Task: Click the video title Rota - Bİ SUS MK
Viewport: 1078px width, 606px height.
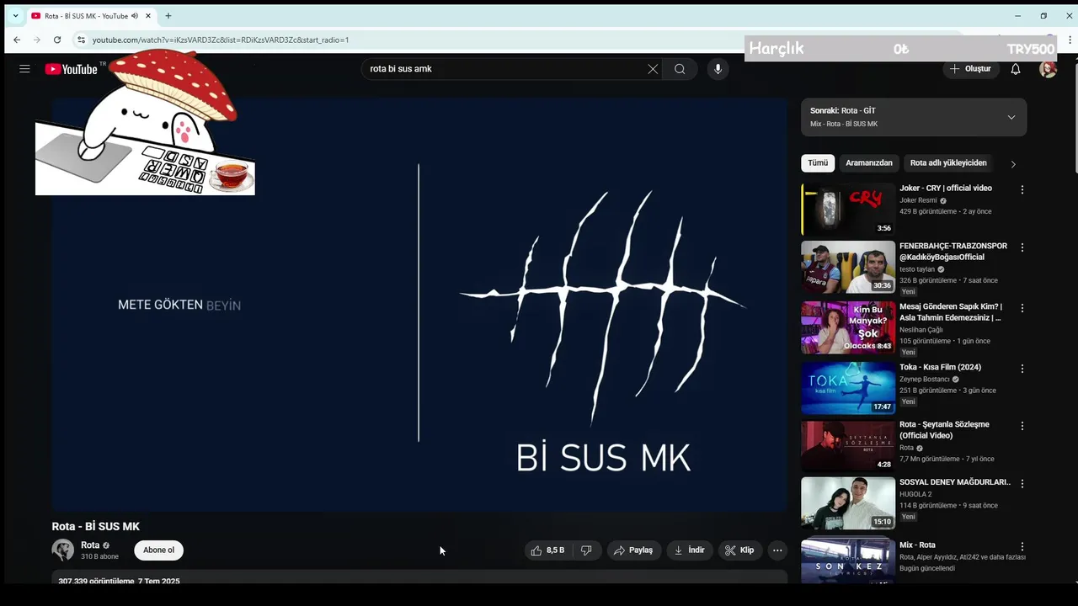Action: (96, 527)
